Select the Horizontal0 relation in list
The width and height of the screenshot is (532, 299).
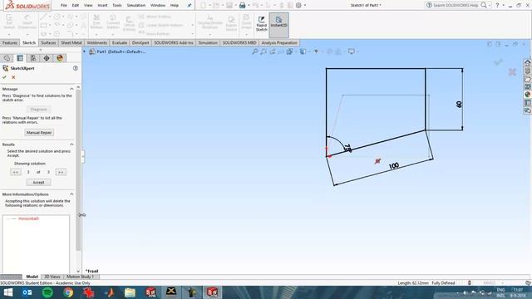[x=28, y=218]
